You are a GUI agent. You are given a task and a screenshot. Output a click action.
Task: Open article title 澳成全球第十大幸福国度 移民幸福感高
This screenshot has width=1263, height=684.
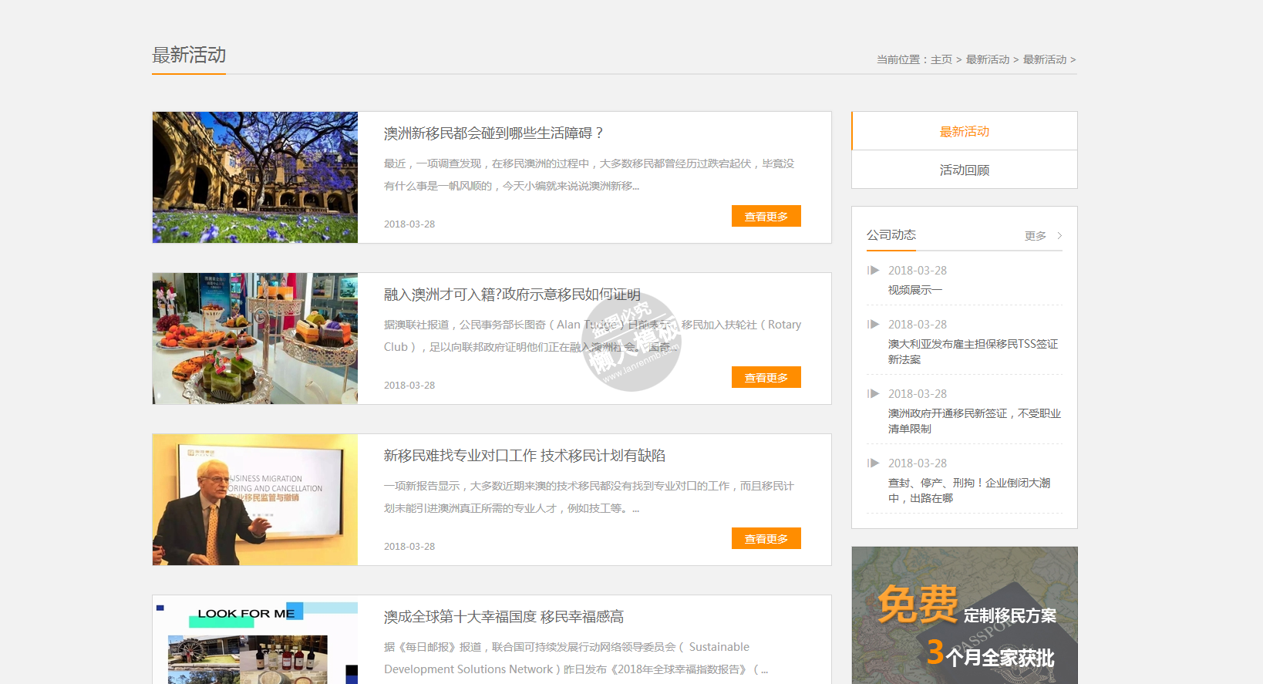point(504,617)
